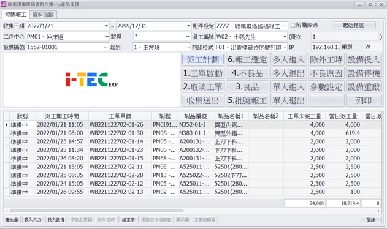
Task: Click the 4.不良品 button
Action: pos(247,73)
